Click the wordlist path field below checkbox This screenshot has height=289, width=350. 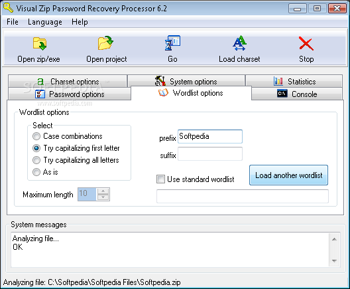(243, 196)
